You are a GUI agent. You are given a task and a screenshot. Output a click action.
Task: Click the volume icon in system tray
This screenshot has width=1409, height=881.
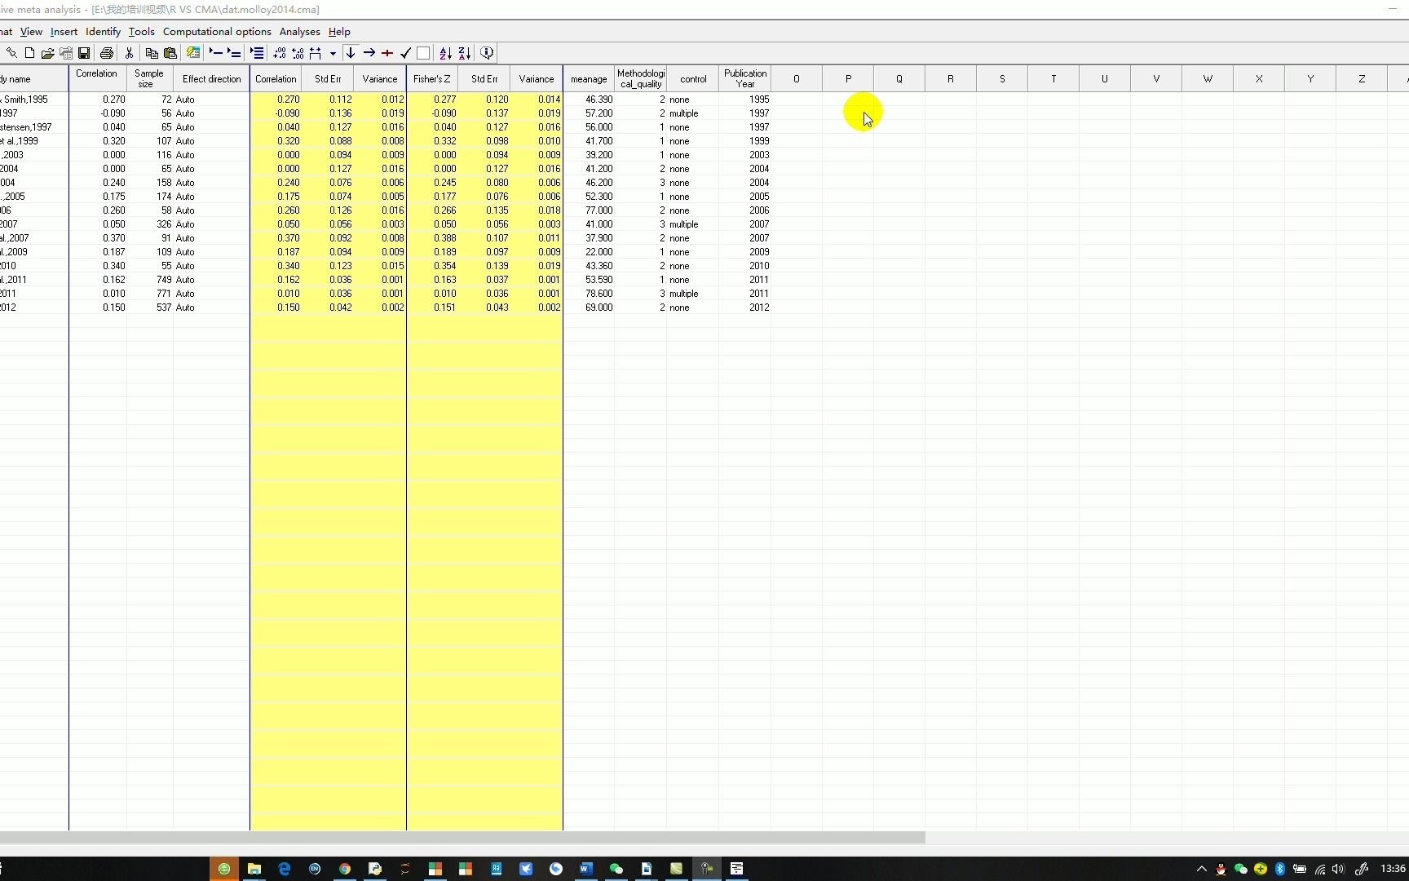[x=1339, y=869]
